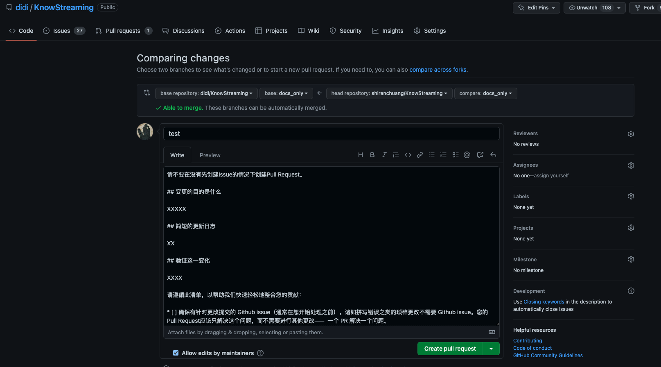Select the Write editor tab
This screenshot has height=367, width=661.
pyautogui.click(x=177, y=155)
